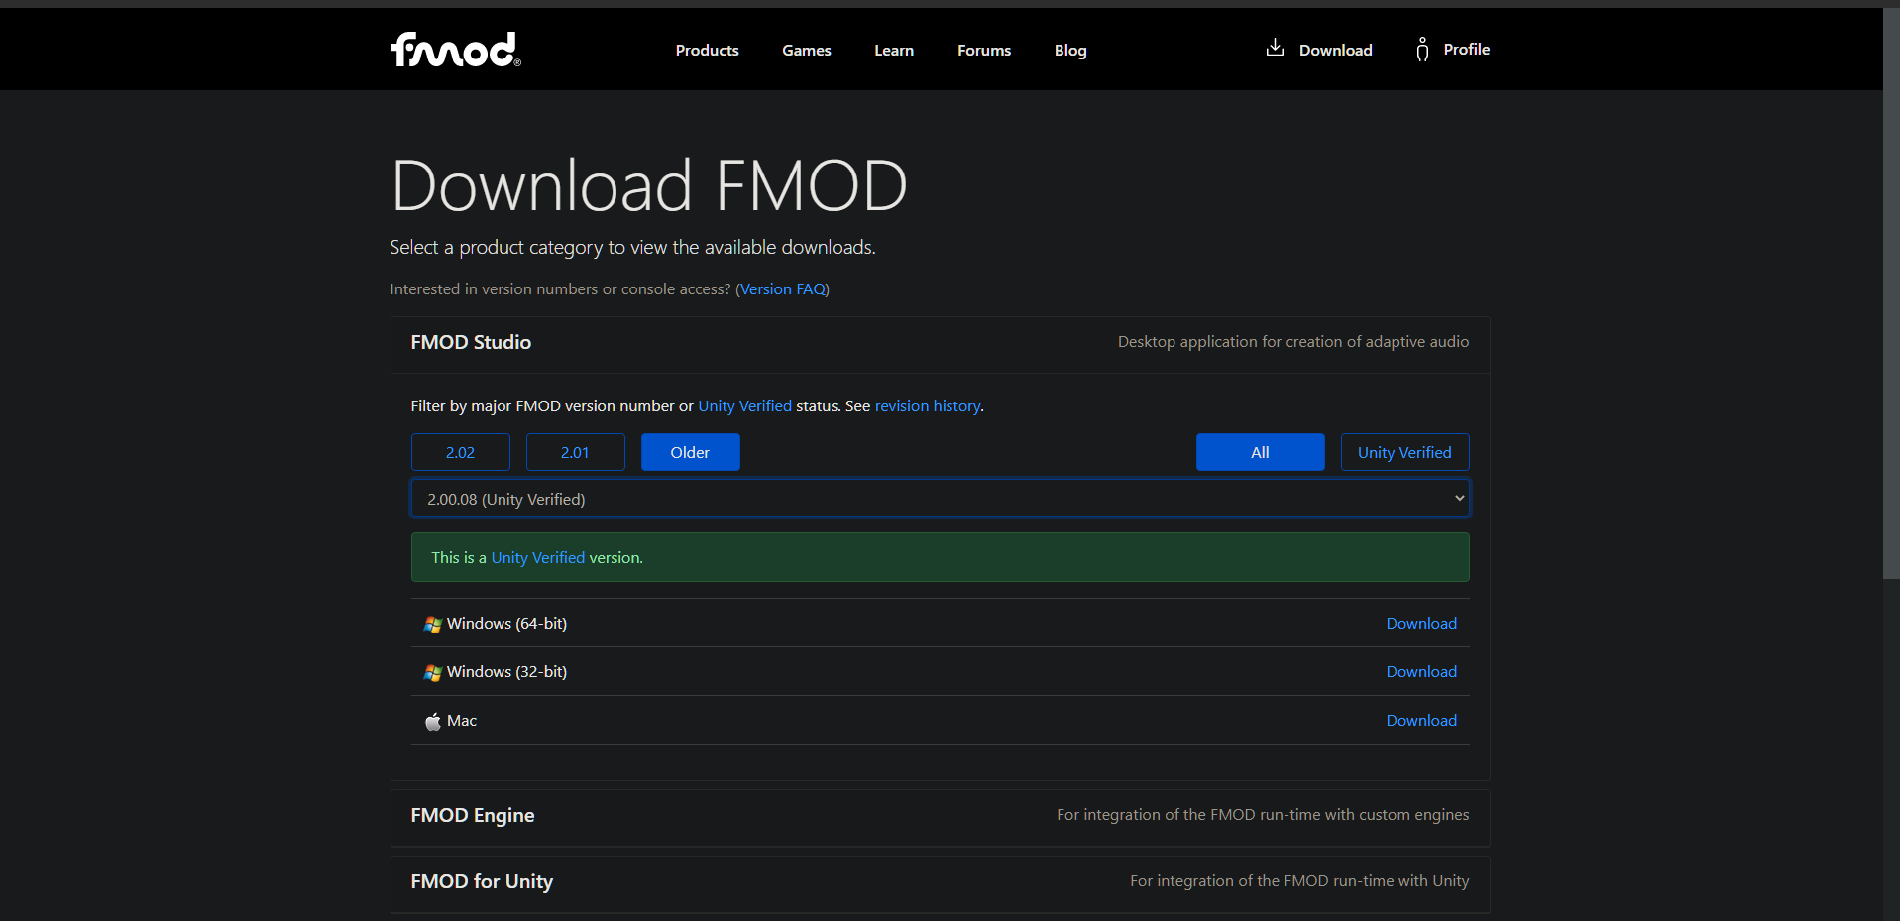The height and width of the screenshot is (921, 1900).
Task: Click 'For integration of the FMOD run-time with Unity'
Action: (x=1299, y=881)
